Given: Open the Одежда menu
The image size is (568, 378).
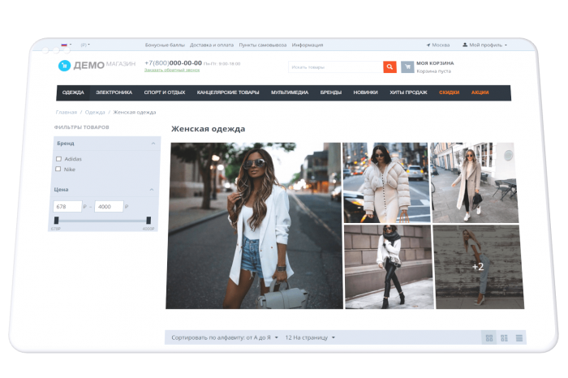Looking at the screenshot, I should coord(73,92).
